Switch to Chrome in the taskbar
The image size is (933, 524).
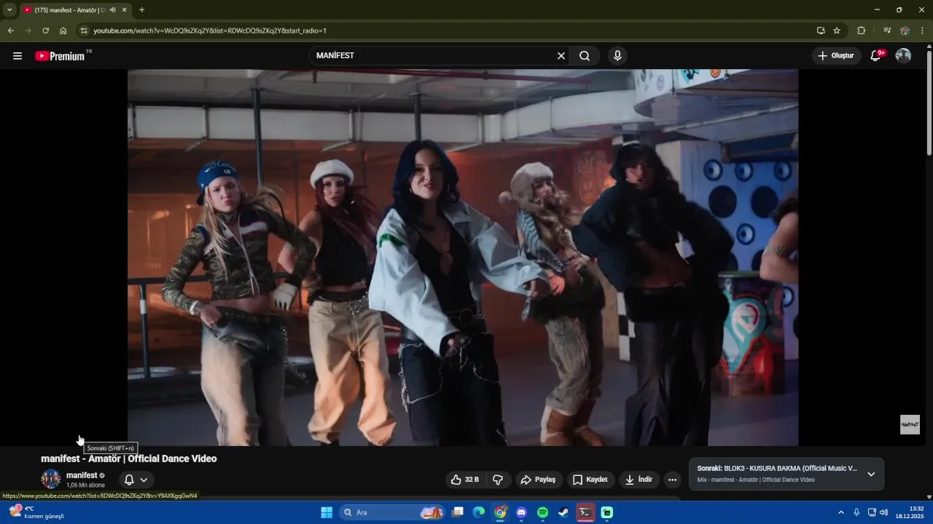(500, 512)
